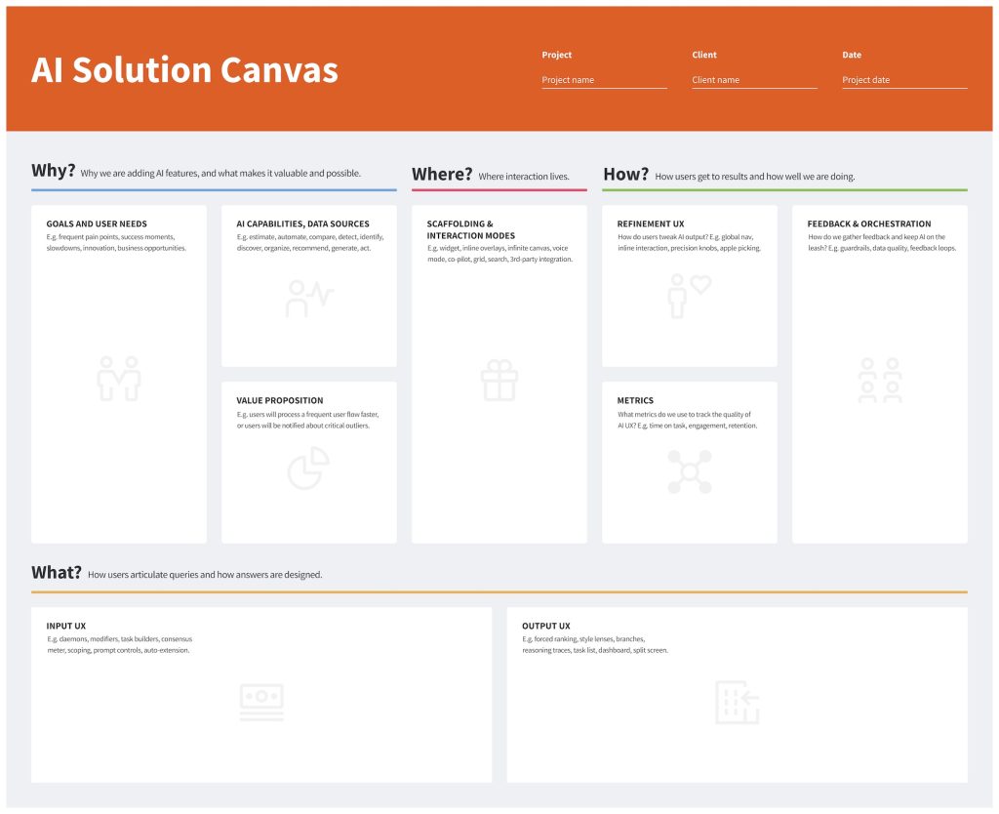Click the form panel icon in Input UX

click(x=261, y=703)
